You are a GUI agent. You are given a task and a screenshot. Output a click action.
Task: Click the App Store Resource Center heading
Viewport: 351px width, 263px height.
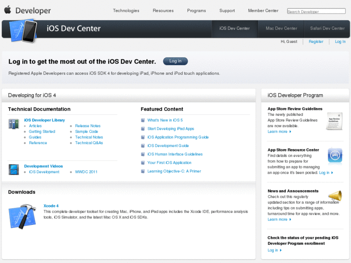pos(293,150)
